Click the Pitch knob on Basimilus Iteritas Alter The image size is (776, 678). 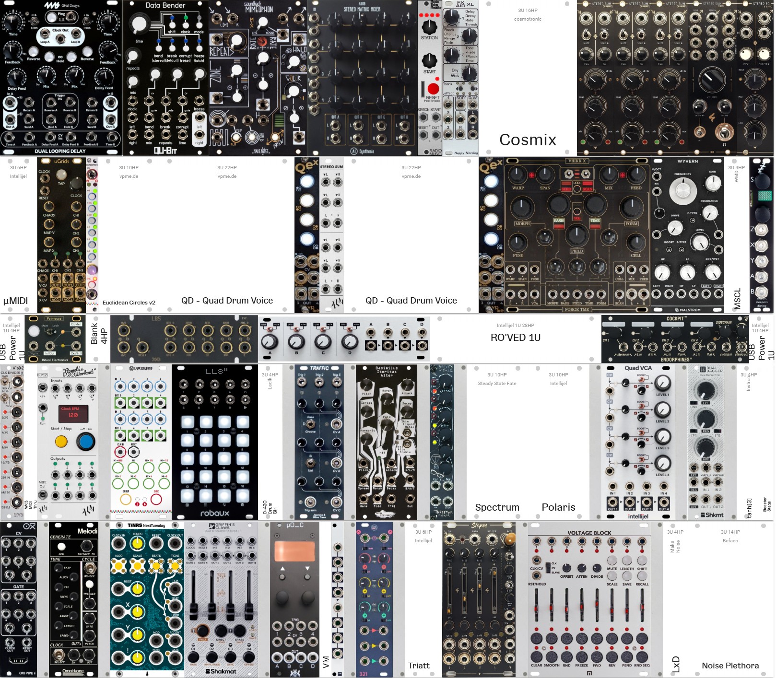[366, 385]
